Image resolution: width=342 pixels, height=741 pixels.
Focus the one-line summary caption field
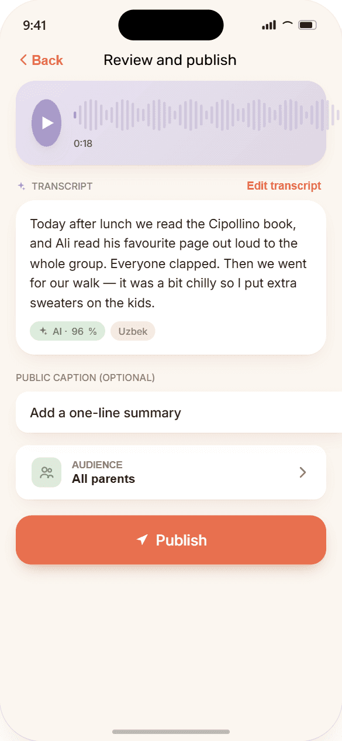click(179, 413)
